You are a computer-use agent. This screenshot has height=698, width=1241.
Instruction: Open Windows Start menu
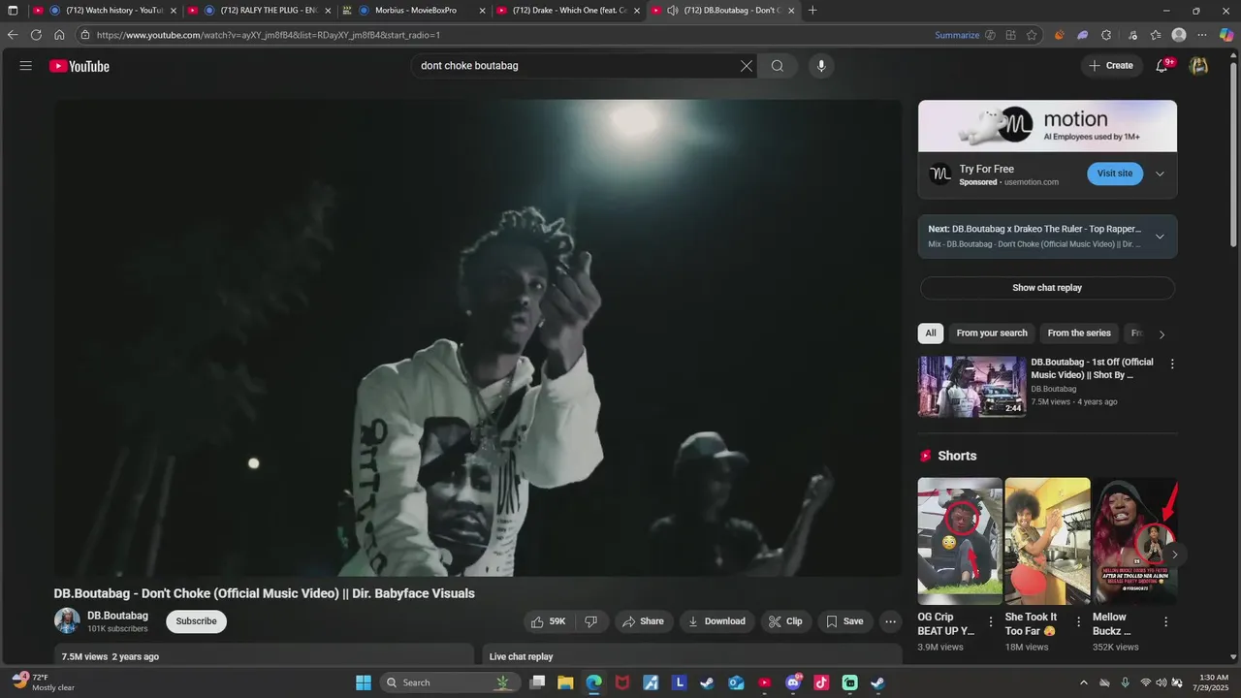[364, 682]
